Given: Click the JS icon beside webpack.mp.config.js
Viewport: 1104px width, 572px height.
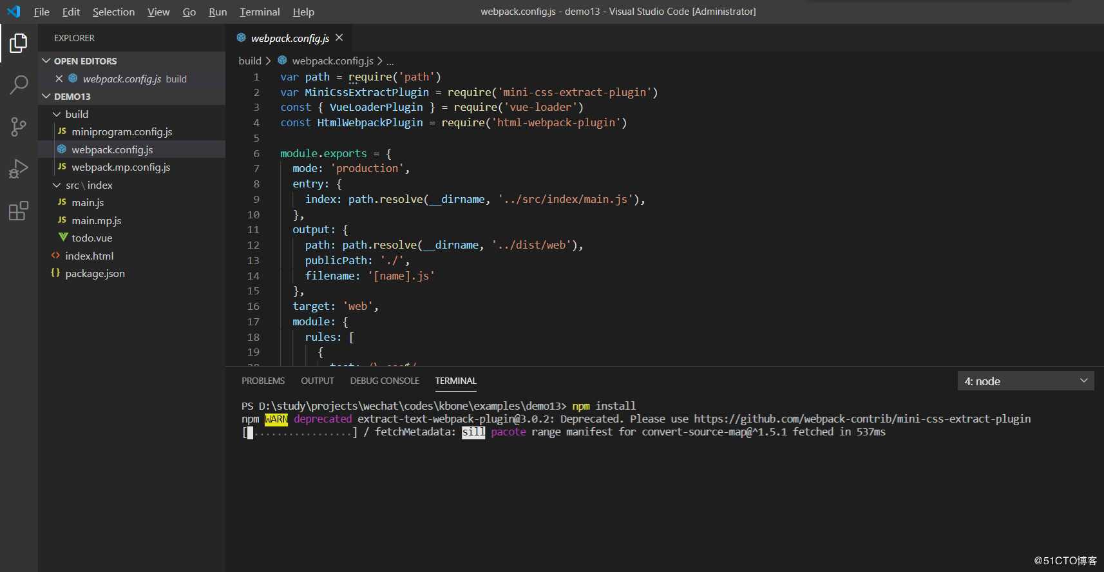Looking at the screenshot, I should point(62,167).
